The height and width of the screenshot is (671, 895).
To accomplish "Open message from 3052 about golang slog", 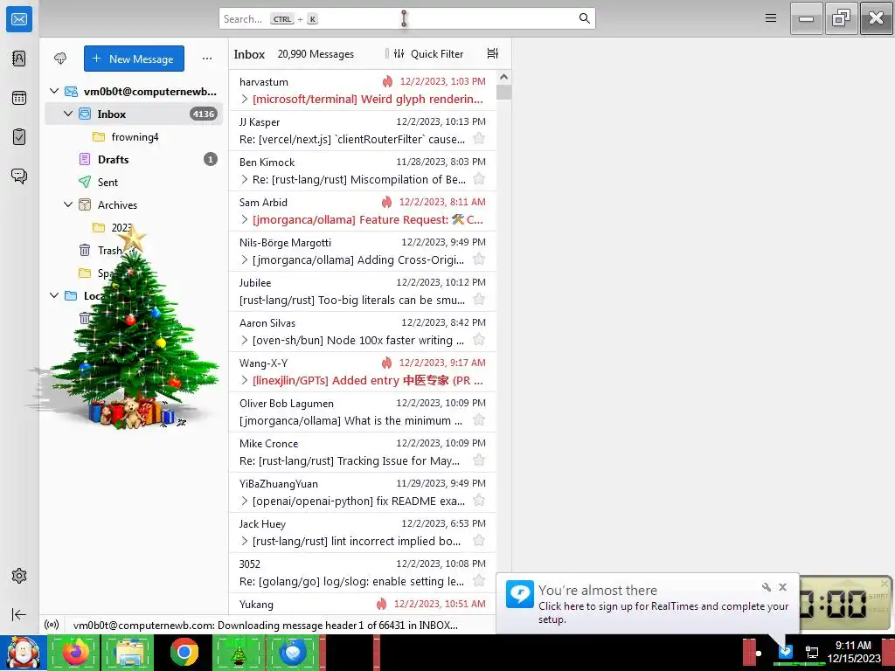I will point(363,573).
